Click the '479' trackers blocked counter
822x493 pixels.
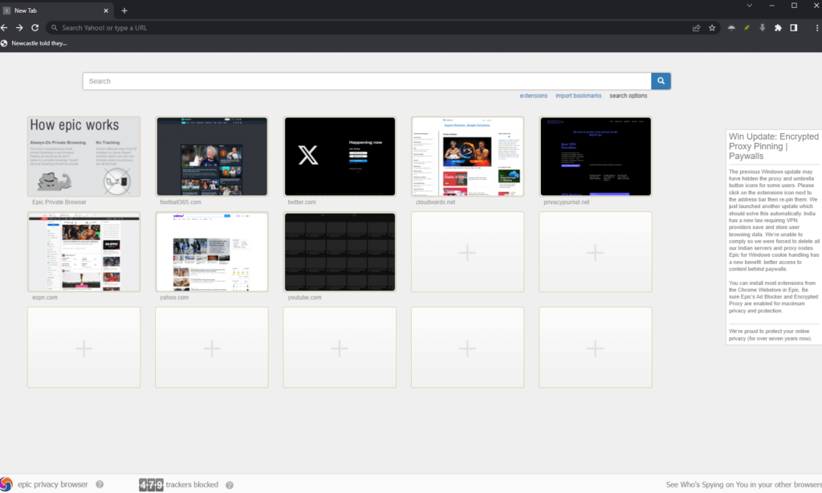[151, 485]
